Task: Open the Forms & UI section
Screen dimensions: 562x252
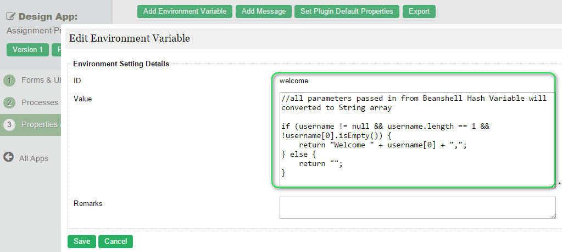Action: click(41, 80)
